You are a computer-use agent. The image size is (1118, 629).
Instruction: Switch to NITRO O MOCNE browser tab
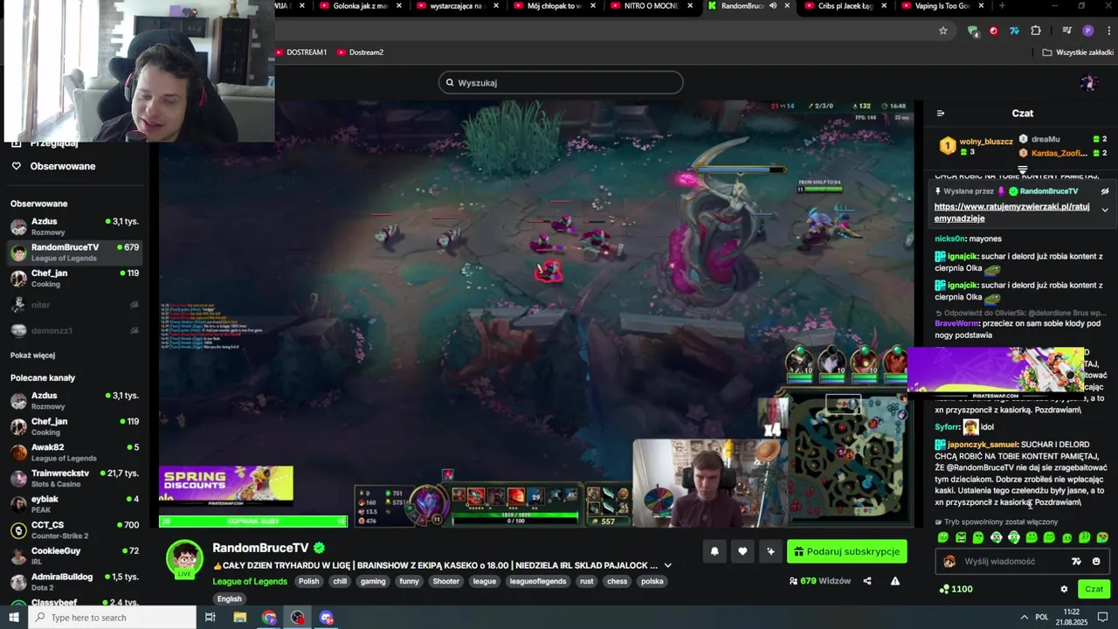point(651,6)
